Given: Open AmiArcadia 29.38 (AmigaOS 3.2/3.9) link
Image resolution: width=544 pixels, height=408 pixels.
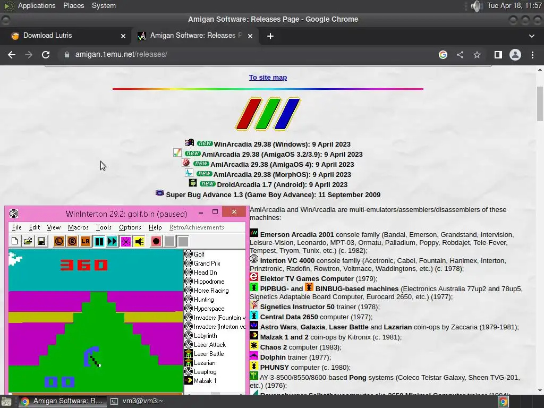Looking at the screenshot, I should click(x=282, y=154).
